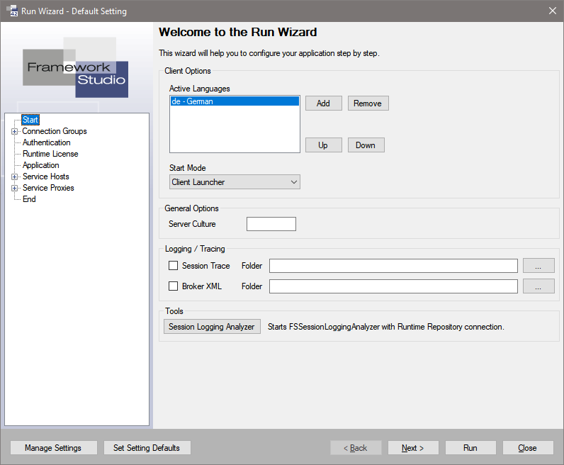Click the Framework Studio logo
This screenshot has height=465, width=564.
(76, 67)
